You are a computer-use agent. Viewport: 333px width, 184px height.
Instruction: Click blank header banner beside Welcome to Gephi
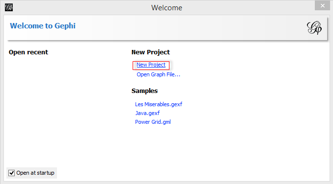click(191, 27)
